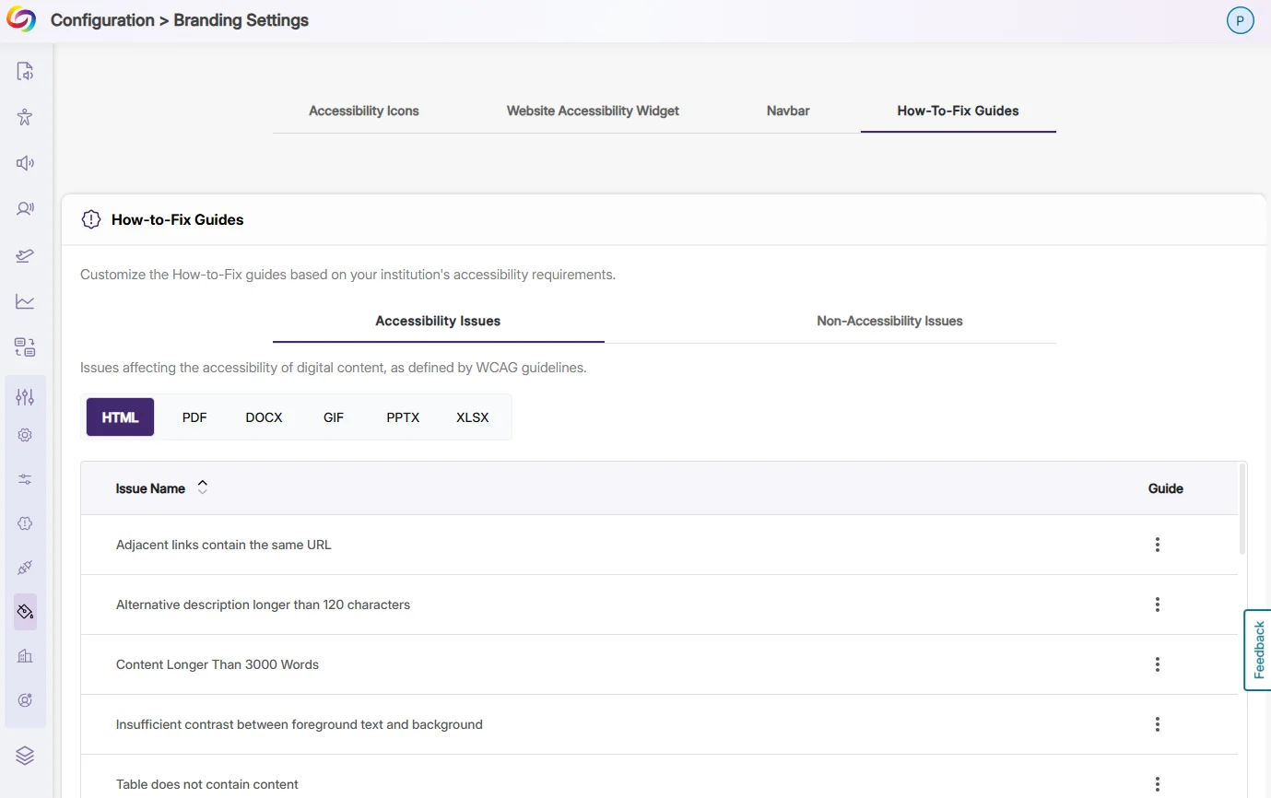Click the user profile avatar P
The width and height of the screenshot is (1271, 798).
(x=1240, y=20)
